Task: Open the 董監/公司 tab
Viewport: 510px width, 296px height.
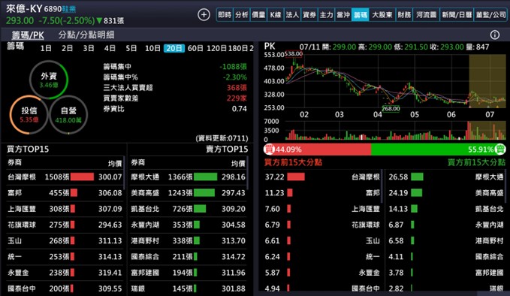Action: coord(490,14)
